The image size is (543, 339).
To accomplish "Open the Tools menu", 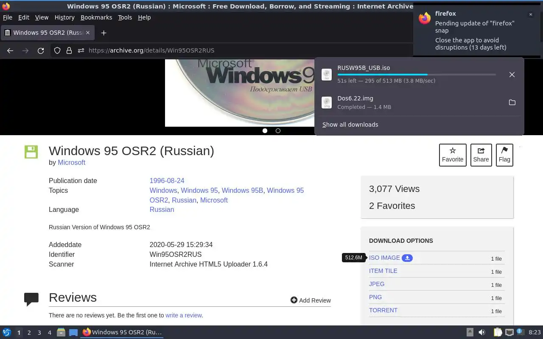I will point(125,17).
